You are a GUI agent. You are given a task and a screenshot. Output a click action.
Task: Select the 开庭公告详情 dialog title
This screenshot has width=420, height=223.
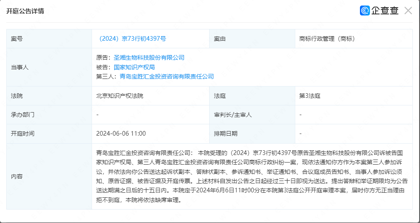tap(25, 11)
